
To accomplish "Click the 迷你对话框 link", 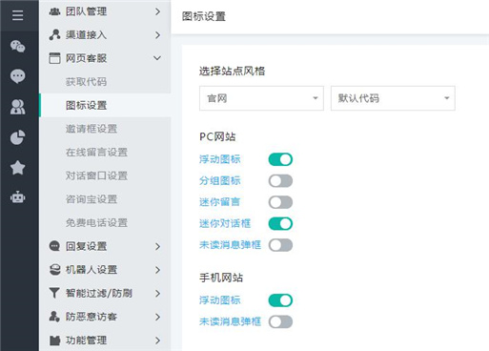I will 225,223.
